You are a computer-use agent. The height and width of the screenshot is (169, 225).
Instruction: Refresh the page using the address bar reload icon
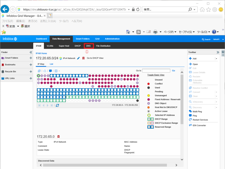click(138, 10)
